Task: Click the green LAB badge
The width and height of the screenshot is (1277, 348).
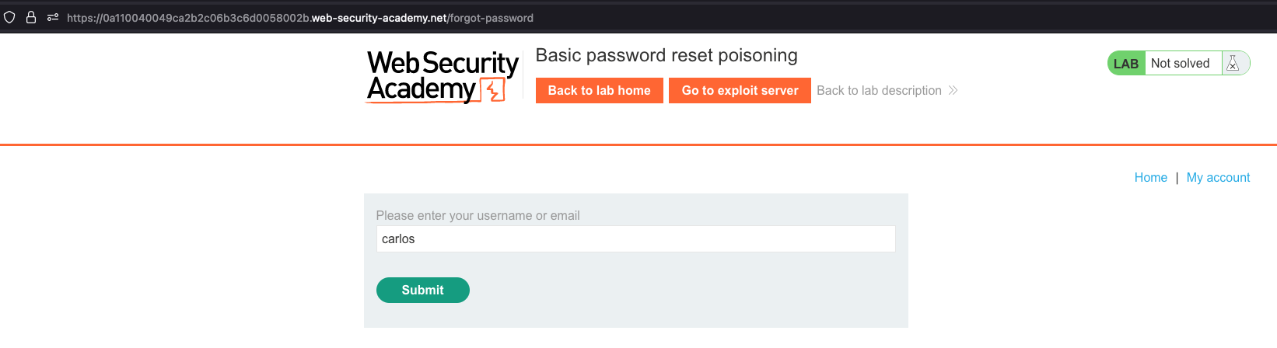Action: (1125, 64)
